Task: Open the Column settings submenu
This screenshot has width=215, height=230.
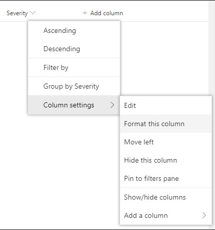Action: pyautogui.click(x=74, y=105)
